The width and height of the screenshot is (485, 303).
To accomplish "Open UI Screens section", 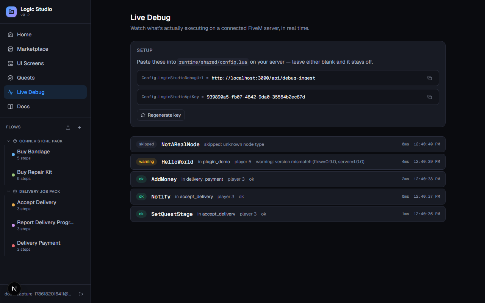I will coord(45,63).
